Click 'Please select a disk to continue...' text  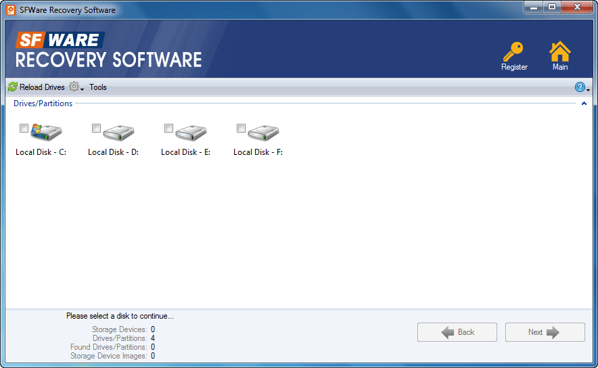point(120,316)
